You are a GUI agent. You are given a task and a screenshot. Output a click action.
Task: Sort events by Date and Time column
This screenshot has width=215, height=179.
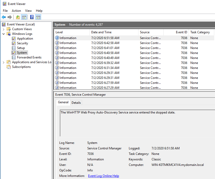(101, 32)
